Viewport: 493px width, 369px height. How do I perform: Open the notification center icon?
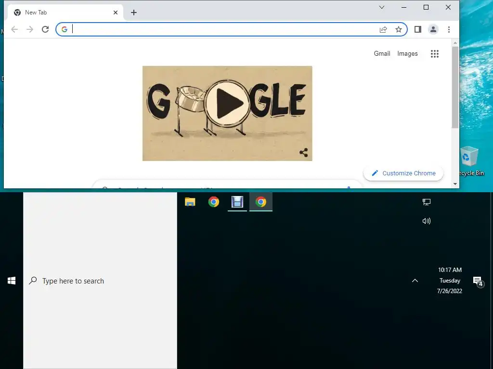click(478, 281)
